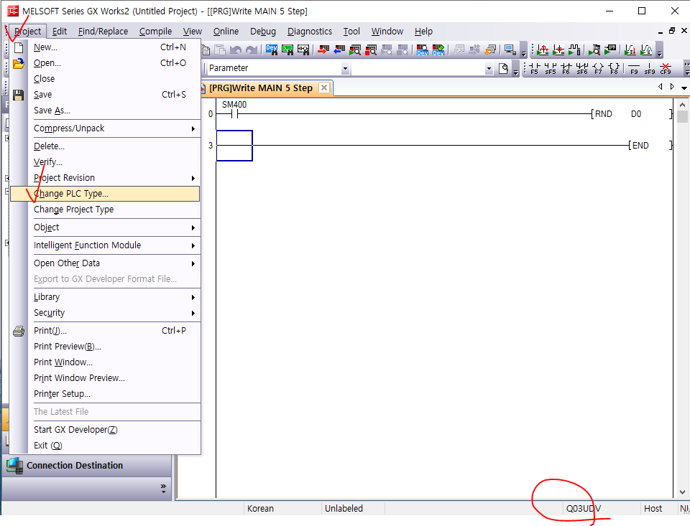Click the thermometer graph run icon
Screen dimensions: 690x526
(x=630, y=50)
